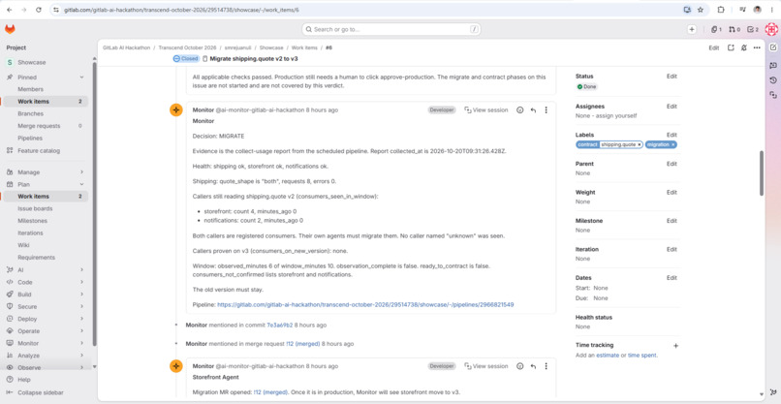Screen dimensions: 781x404
Task: Reload the page with refresh icon
Action: click(x=39, y=10)
